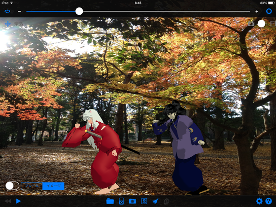Tap the gray frame icon on the right edge

click(x=273, y=24)
